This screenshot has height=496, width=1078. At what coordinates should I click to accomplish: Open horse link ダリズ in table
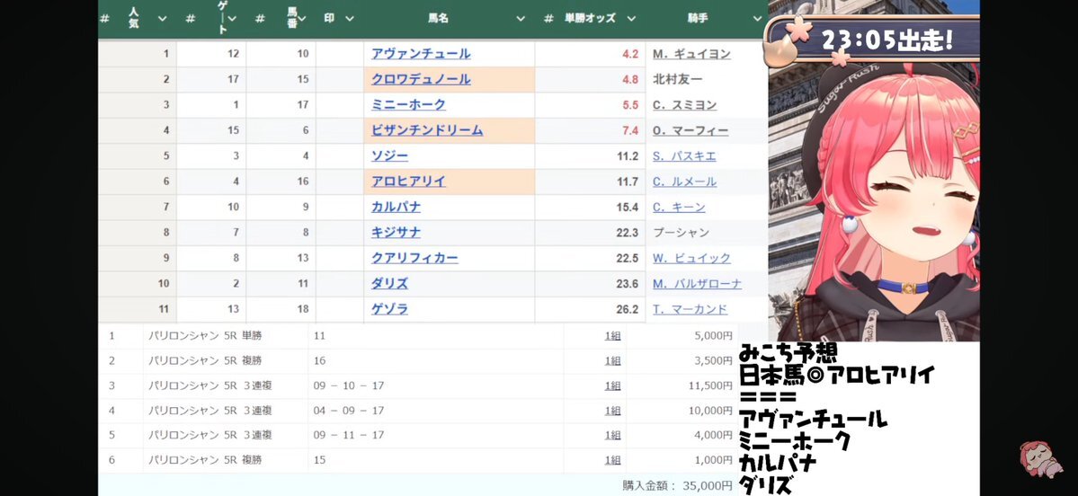click(390, 283)
